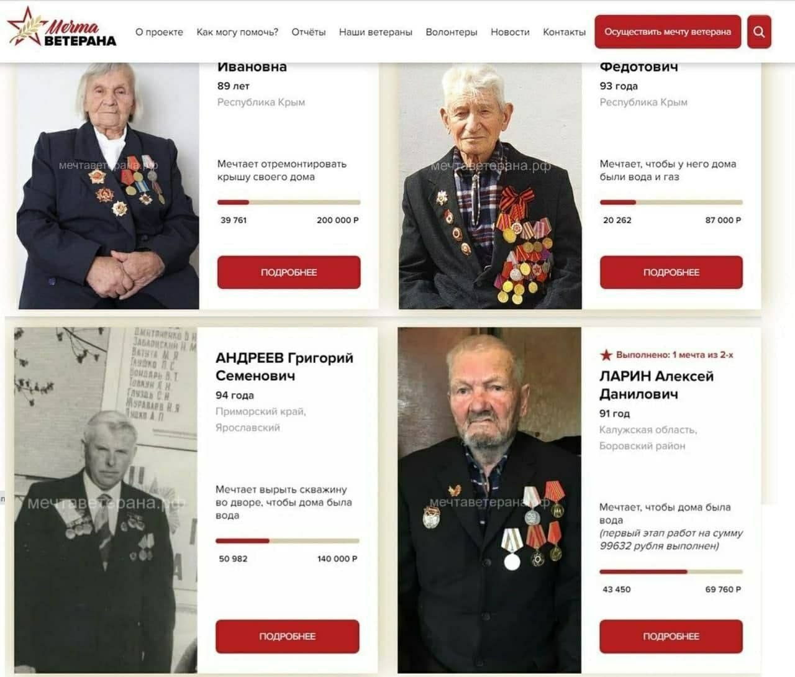Click Подробнее for the roof repair dream
The height and width of the screenshot is (677, 795).
pos(289,272)
